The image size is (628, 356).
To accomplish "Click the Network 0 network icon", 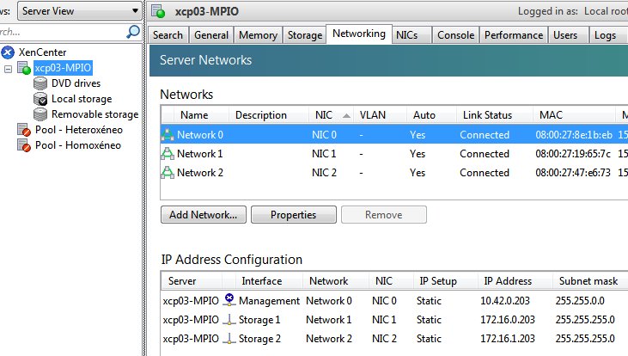I will pos(168,135).
